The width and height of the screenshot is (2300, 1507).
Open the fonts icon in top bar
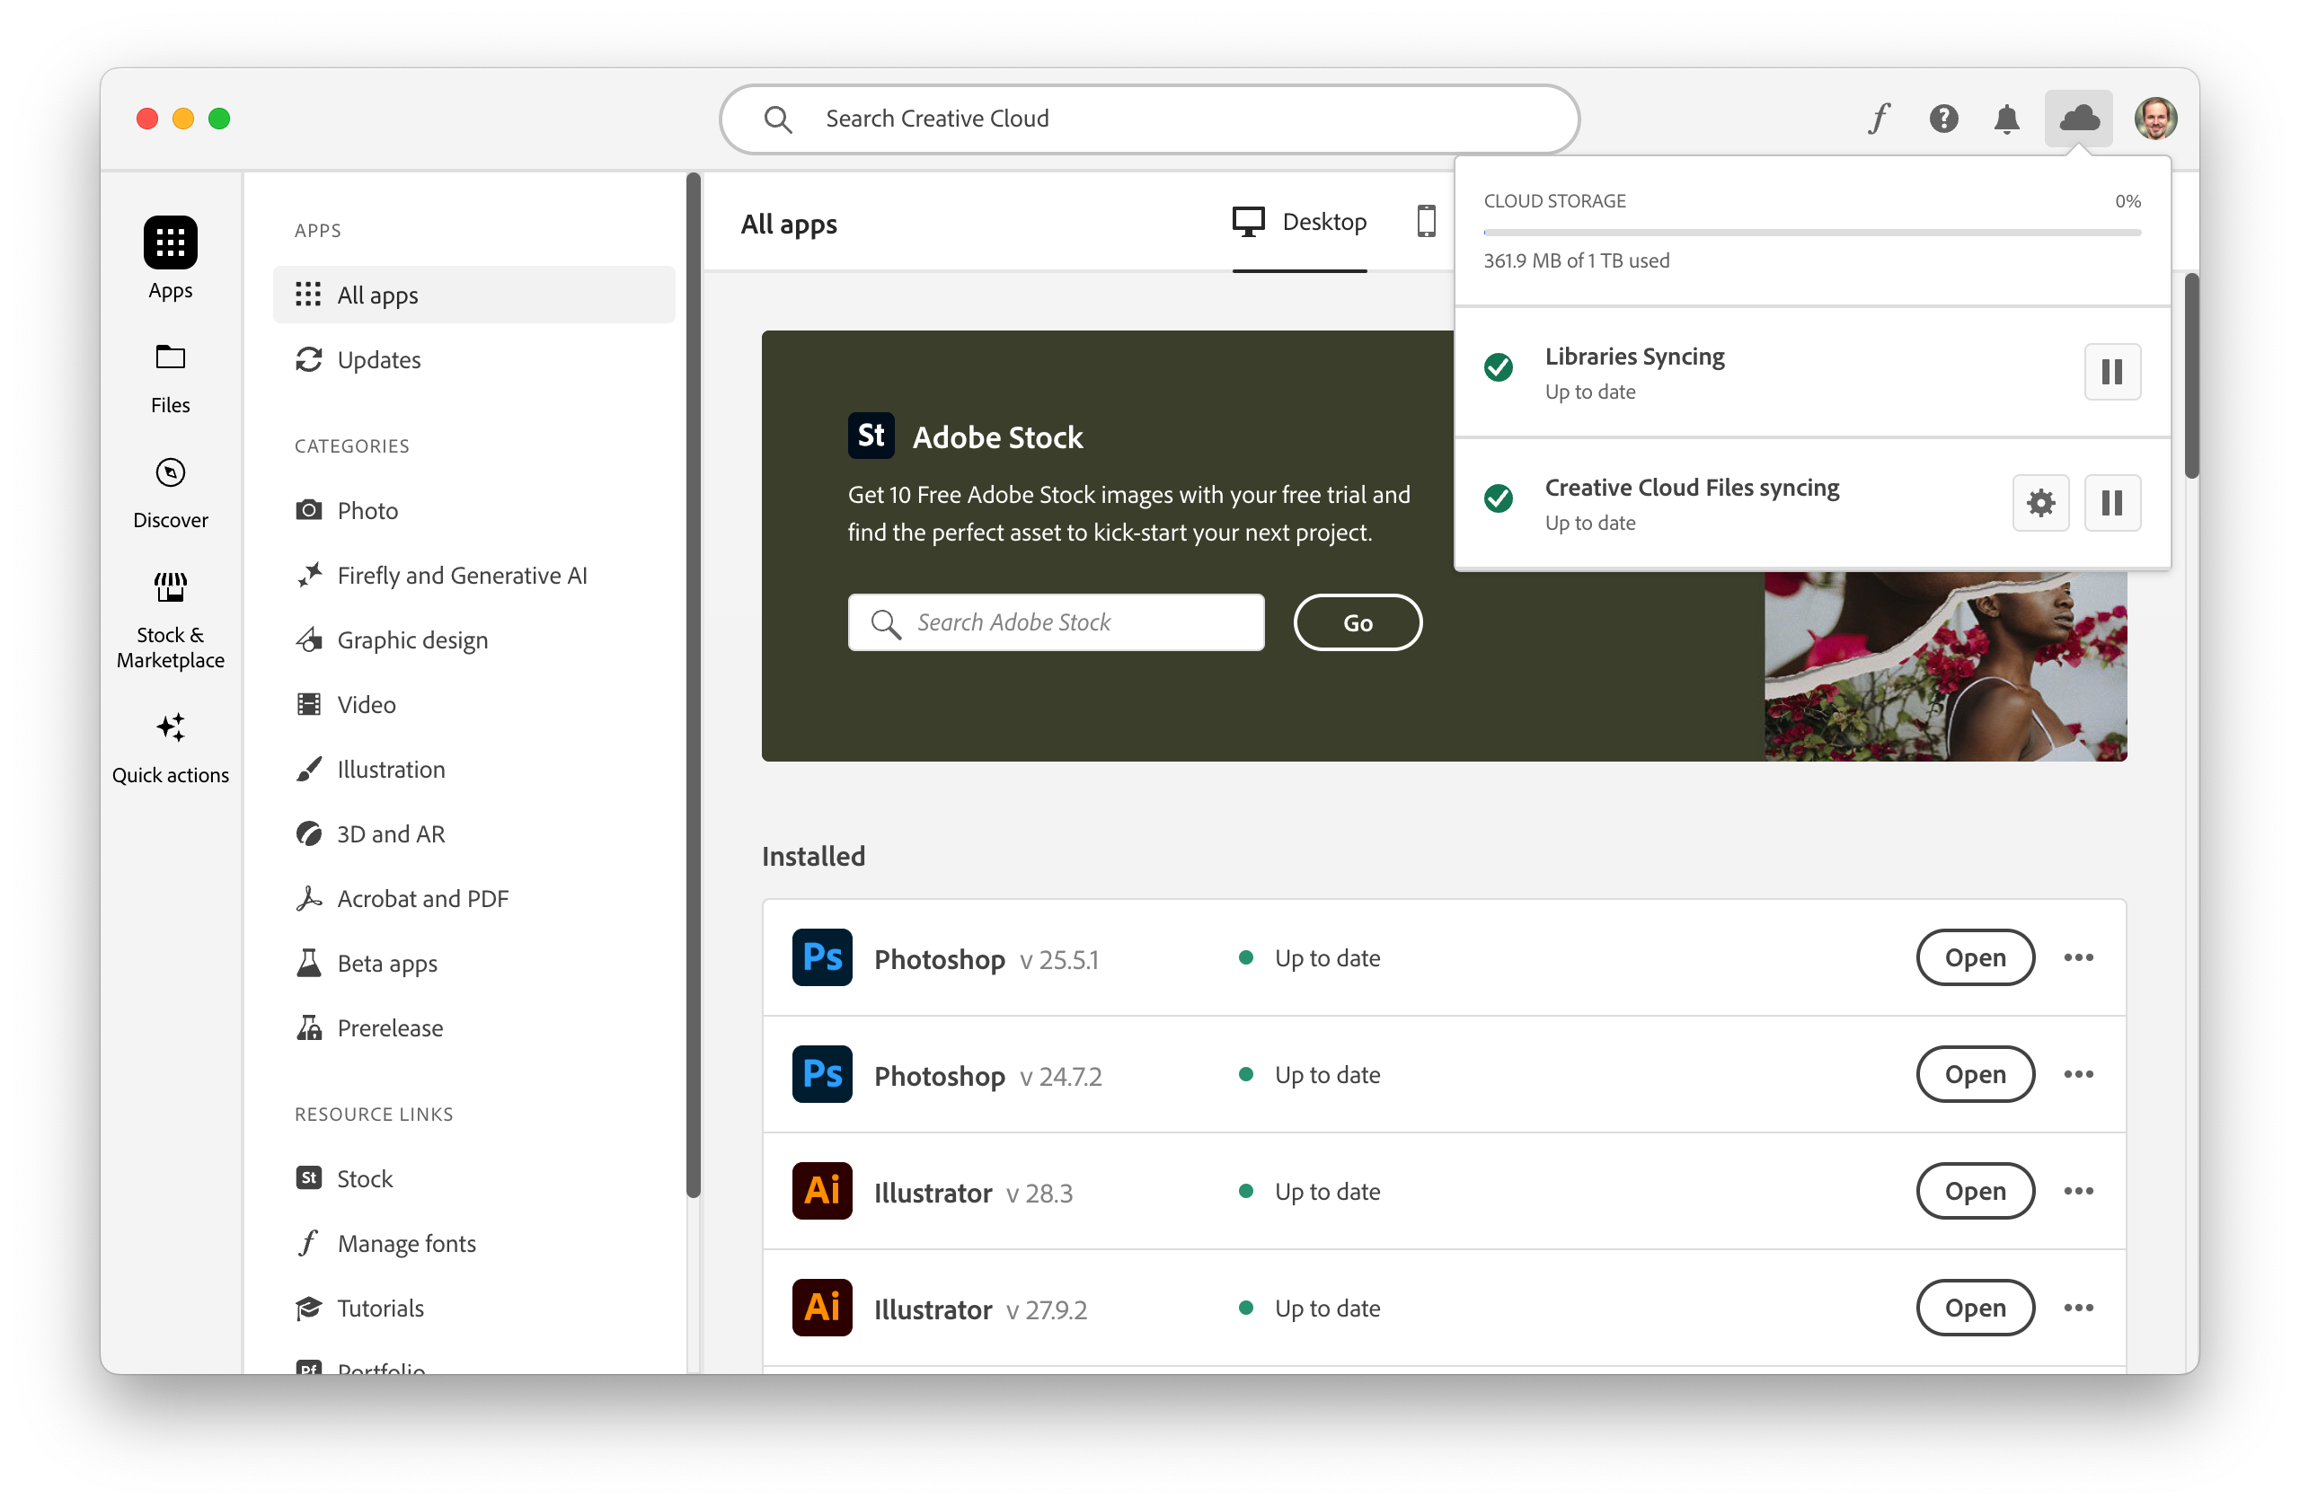tap(1879, 119)
